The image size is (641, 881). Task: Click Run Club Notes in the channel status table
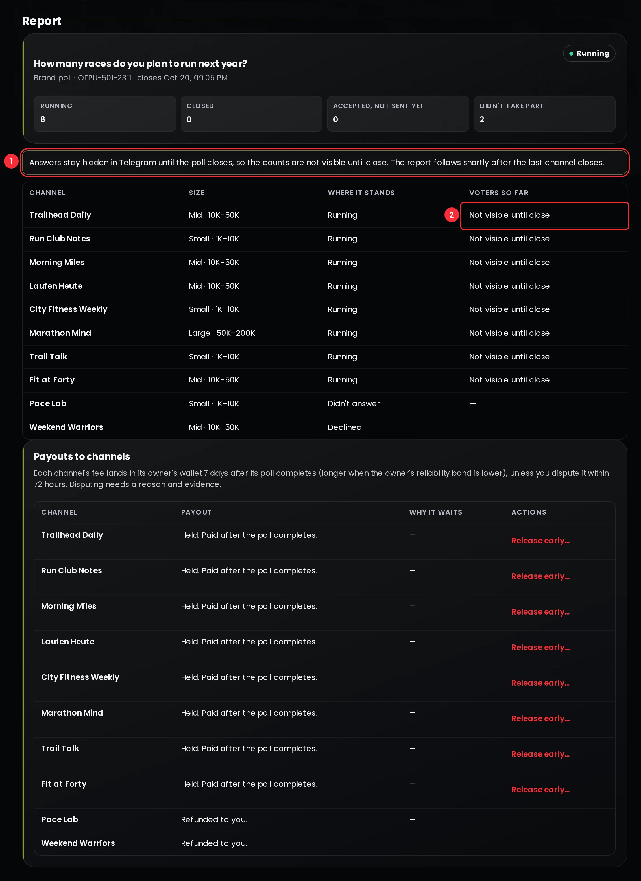(x=60, y=239)
